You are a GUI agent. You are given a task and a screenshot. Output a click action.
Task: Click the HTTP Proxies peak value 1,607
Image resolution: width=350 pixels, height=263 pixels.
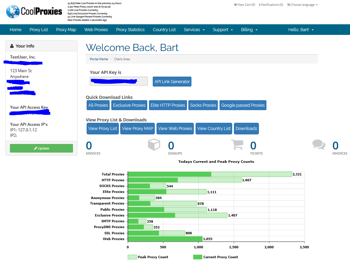(x=247, y=180)
